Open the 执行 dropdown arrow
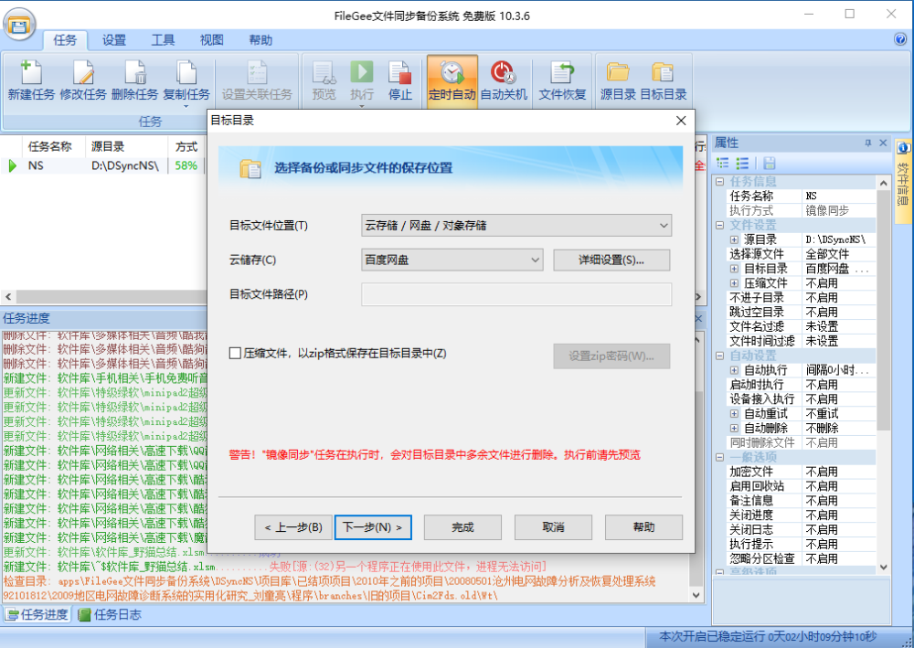The width and height of the screenshot is (914, 648). pos(362,107)
